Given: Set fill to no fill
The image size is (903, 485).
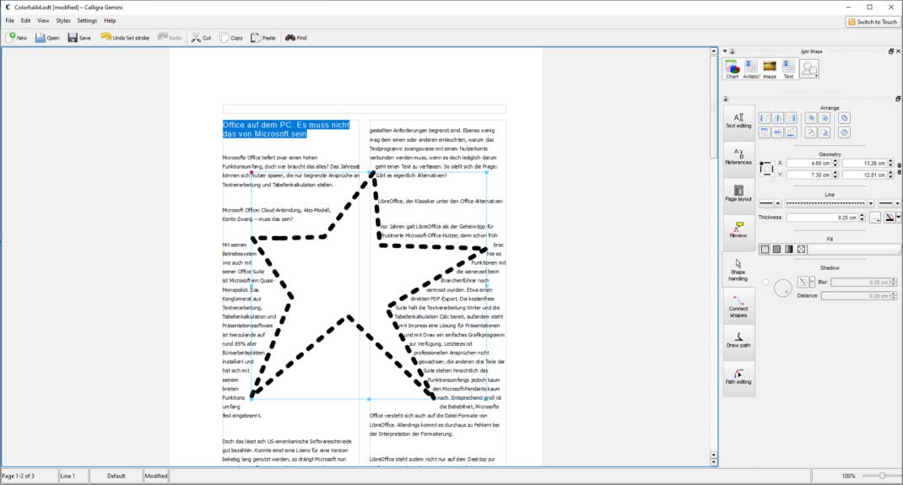Looking at the screenshot, I should (765, 249).
